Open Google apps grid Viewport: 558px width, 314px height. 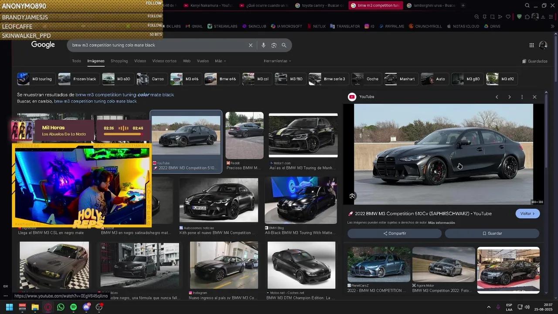coord(531,45)
